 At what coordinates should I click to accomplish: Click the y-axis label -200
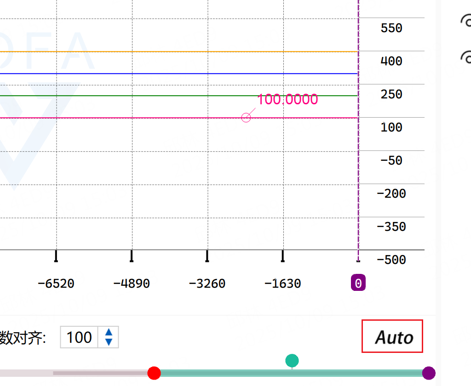click(x=391, y=193)
